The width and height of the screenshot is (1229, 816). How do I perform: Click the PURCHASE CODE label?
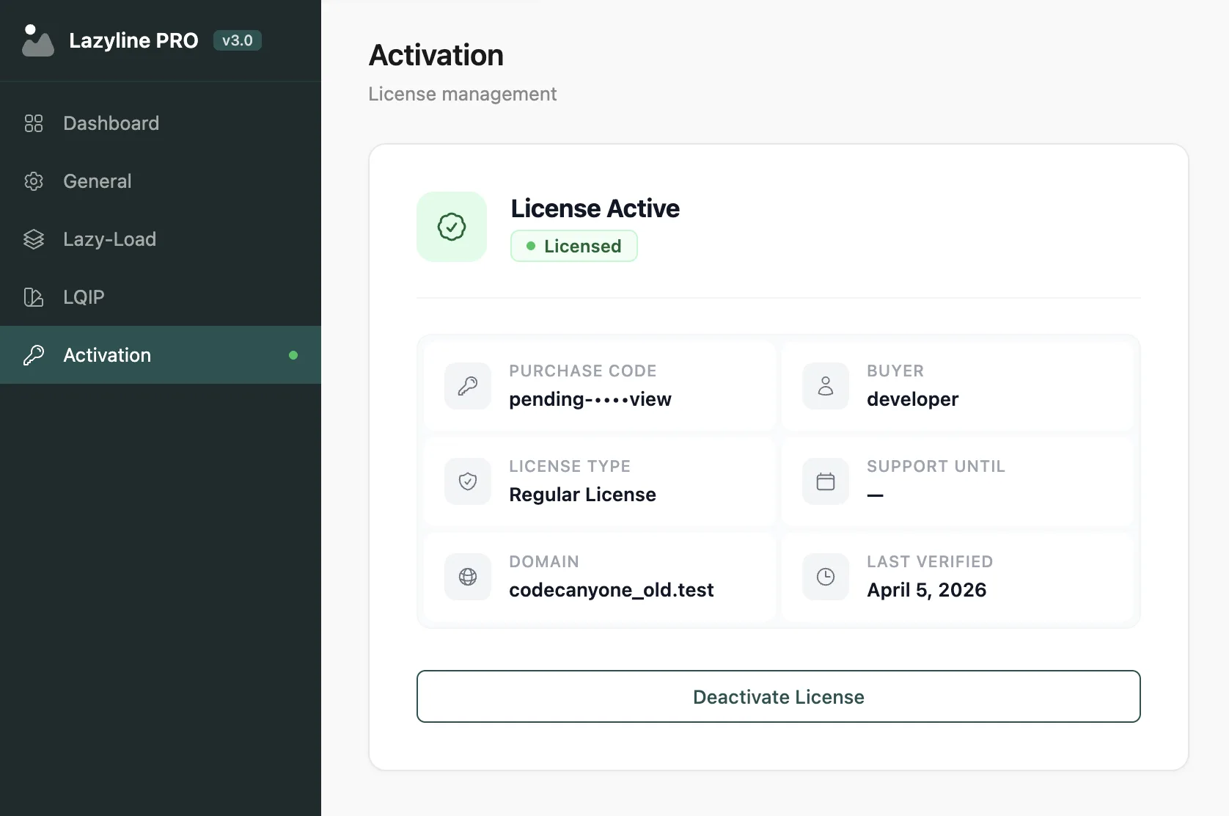583,371
